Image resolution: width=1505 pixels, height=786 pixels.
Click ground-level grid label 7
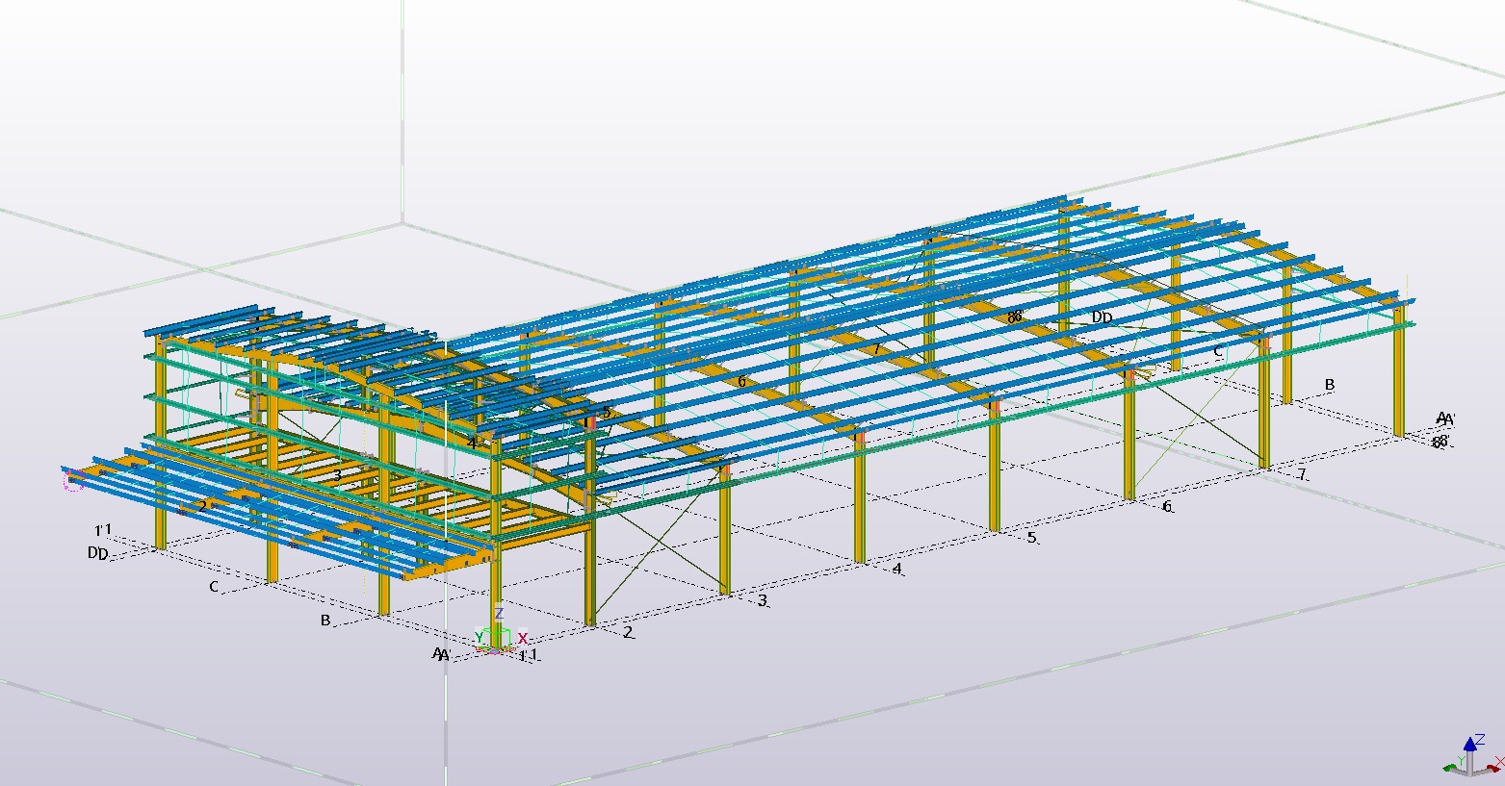pyautogui.click(x=1301, y=474)
